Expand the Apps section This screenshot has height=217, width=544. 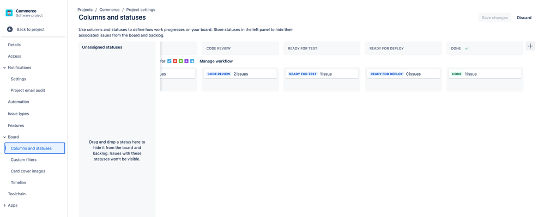4,205
